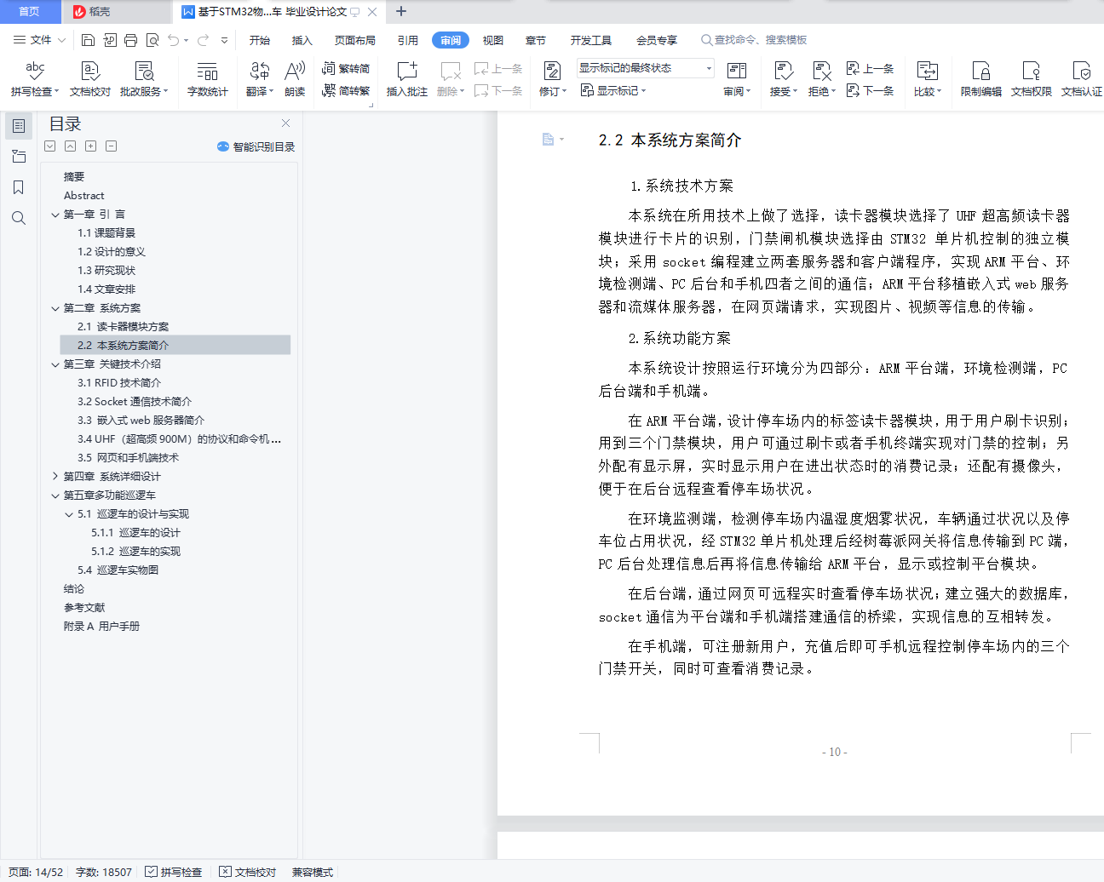Screen dimensions: 1104x882
Task: Collapse all outline levels with minus icon
Action: coord(112,146)
